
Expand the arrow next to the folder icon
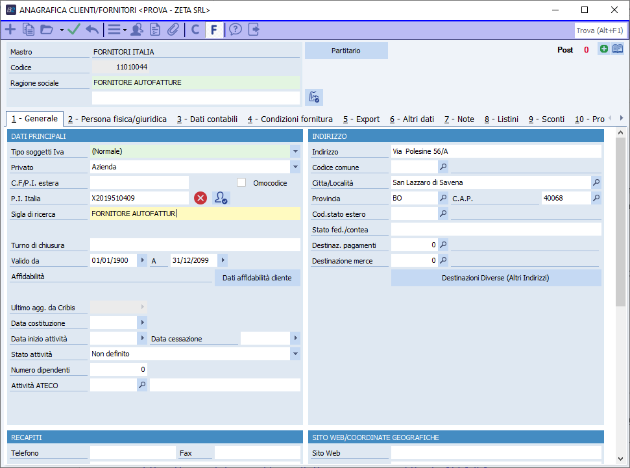tap(62, 30)
